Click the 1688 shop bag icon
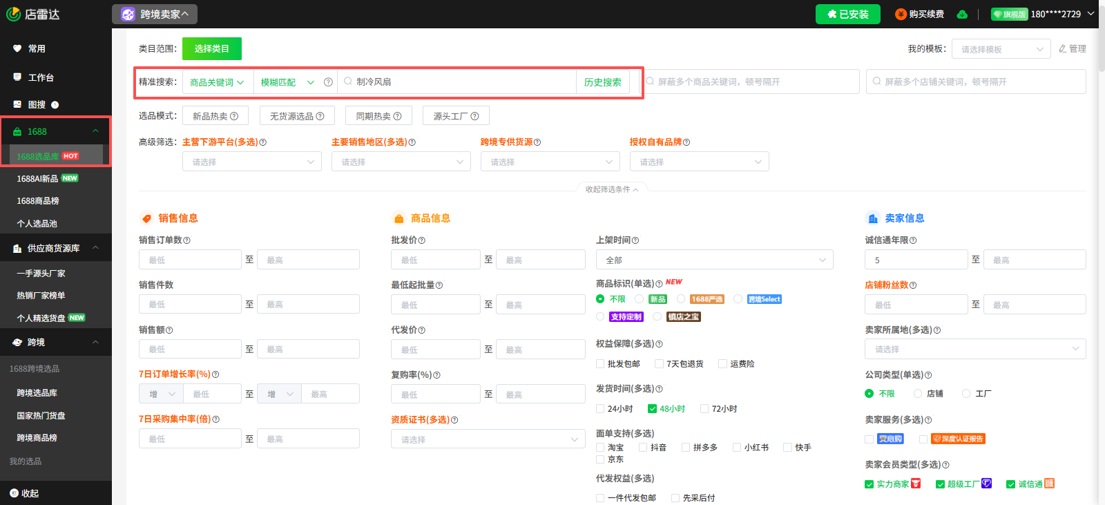The width and height of the screenshot is (1105, 505). click(x=17, y=131)
